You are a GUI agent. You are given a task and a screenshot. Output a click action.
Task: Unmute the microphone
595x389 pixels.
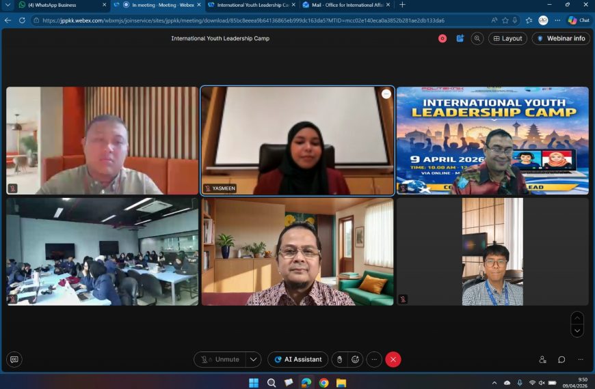[220, 360]
